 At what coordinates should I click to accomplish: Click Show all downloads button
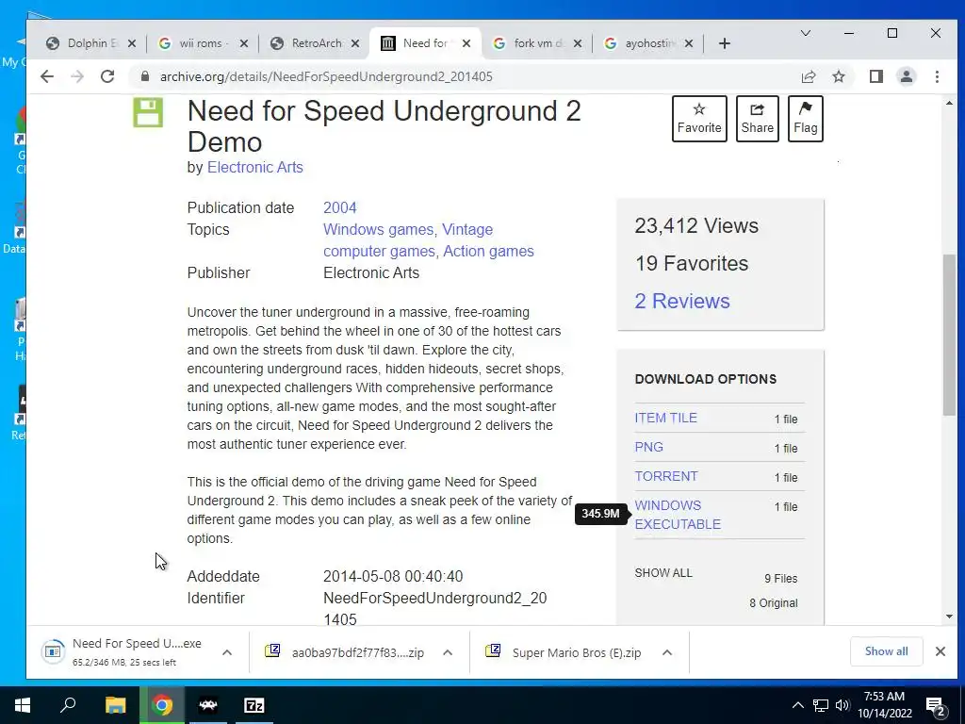pos(886,651)
